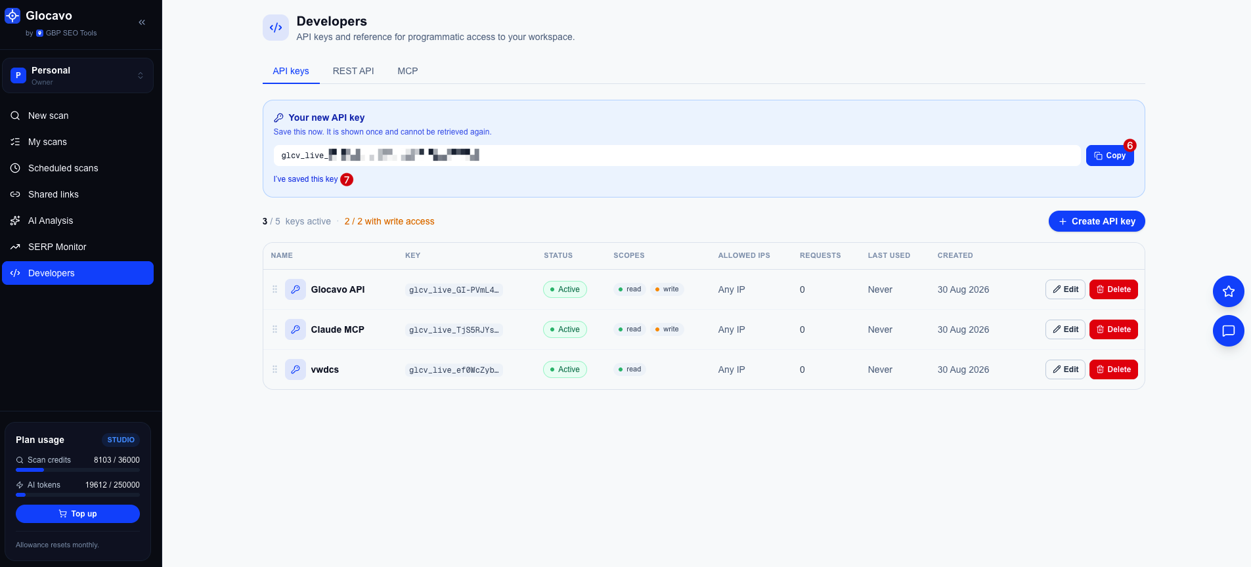Delete the Claude MCP key
This screenshot has width=1251, height=567.
click(x=1114, y=329)
